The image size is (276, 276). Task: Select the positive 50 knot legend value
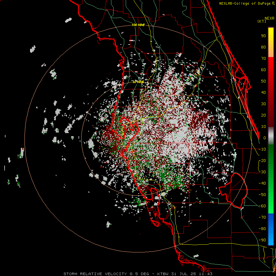pyautogui.click(x=263, y=81)
